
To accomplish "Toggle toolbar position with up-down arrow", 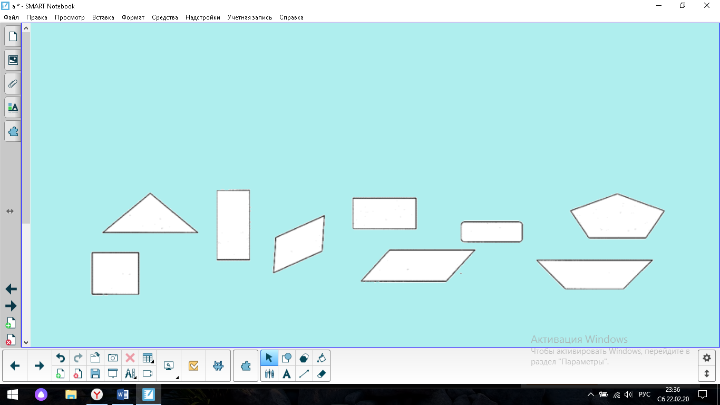I will 707,374.
